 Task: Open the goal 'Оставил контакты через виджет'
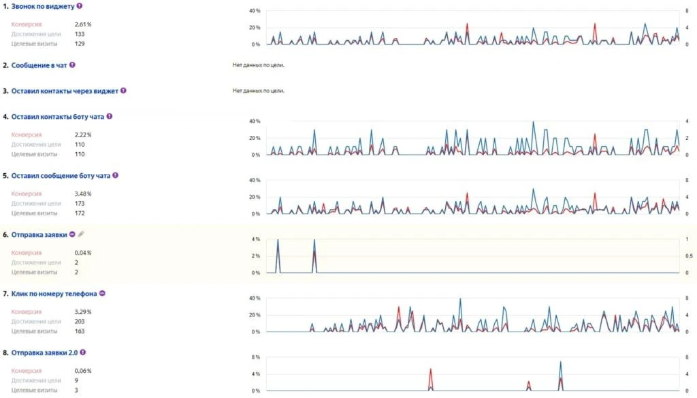65,91
